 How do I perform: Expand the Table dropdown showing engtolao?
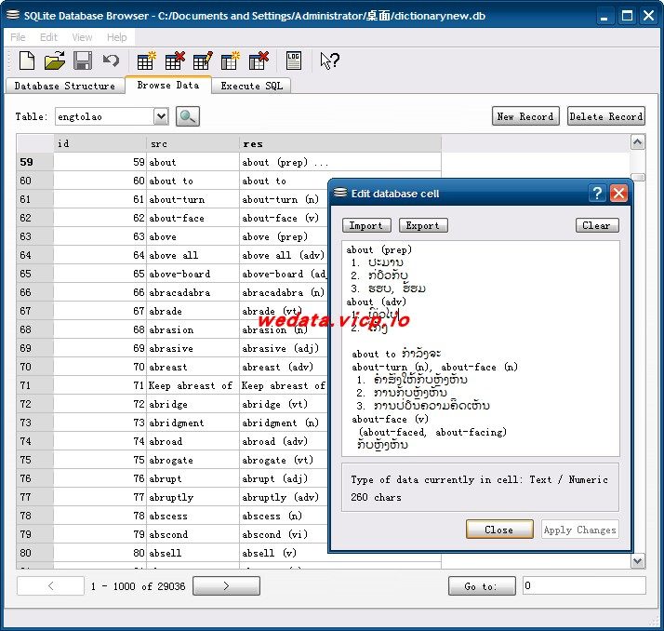point(161,116)
